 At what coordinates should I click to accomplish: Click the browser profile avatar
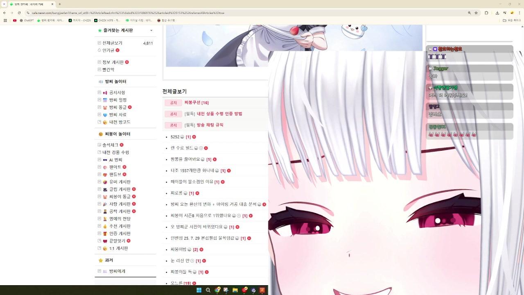click(x=512, y=13)
